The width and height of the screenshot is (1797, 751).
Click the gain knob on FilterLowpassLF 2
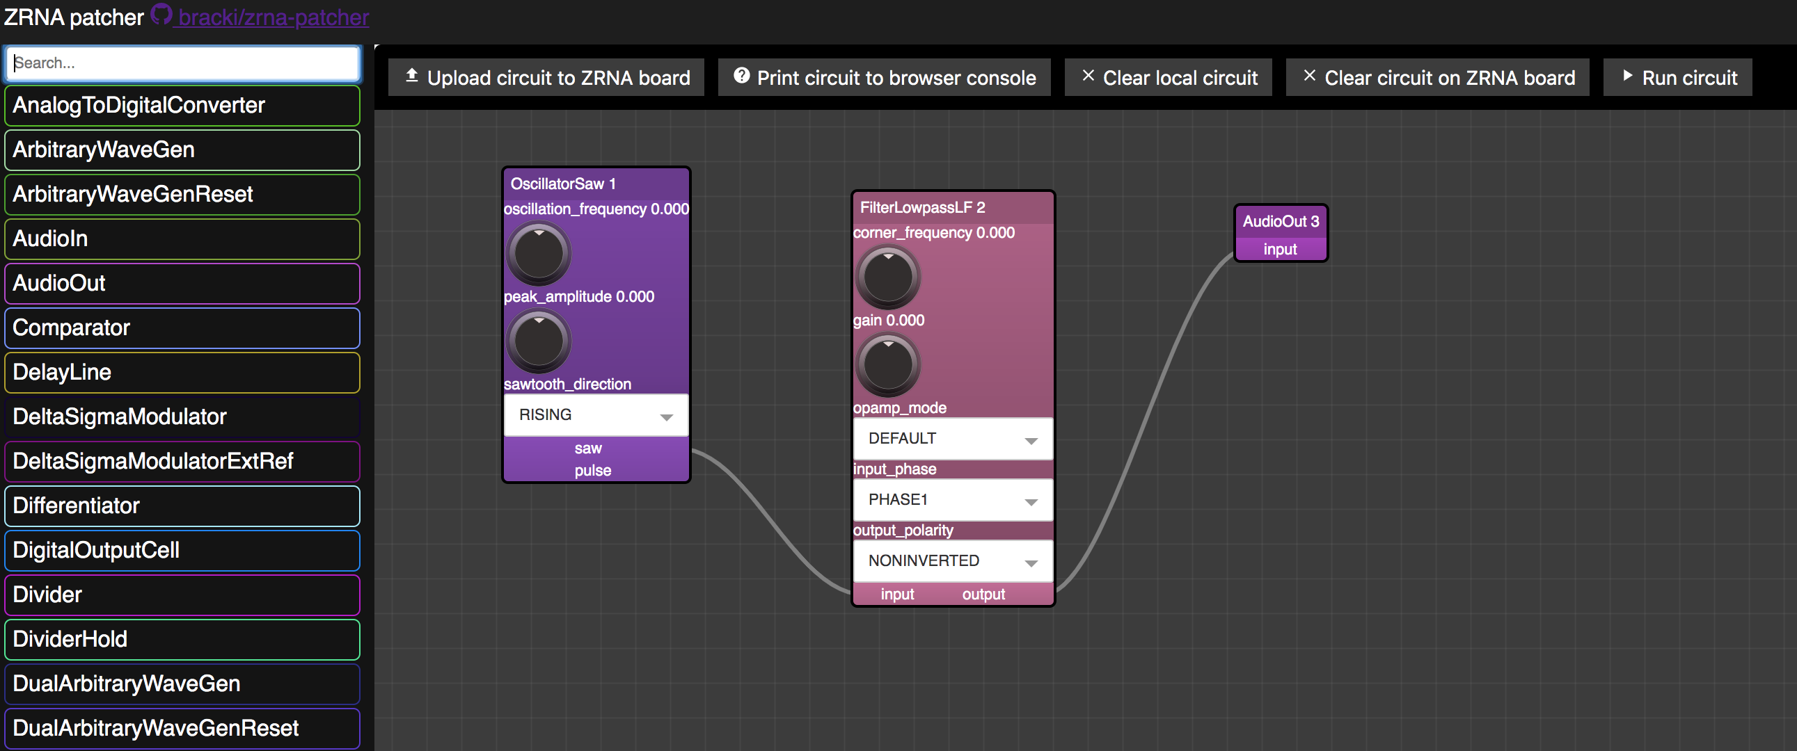tap(887, 364)
